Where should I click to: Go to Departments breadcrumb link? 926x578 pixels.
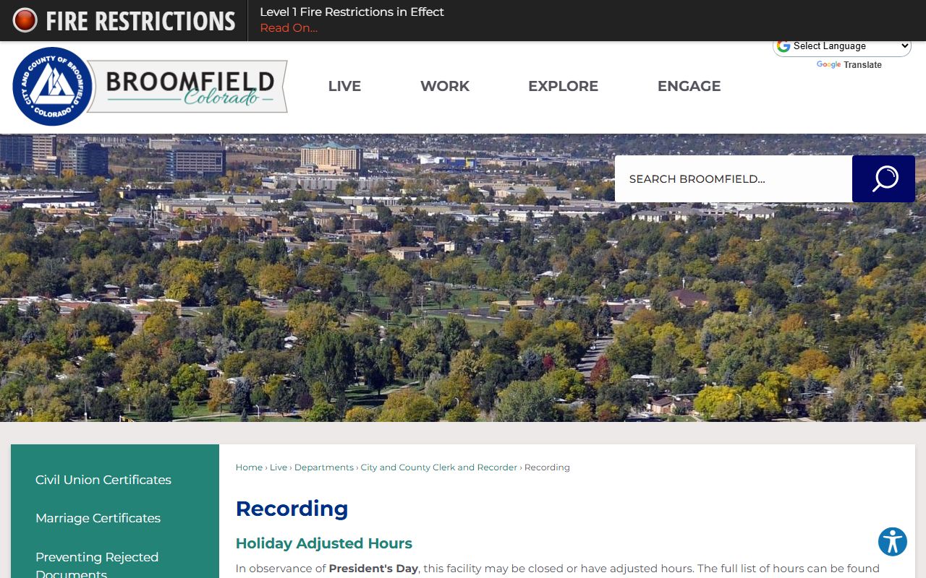tap(324, 467)
